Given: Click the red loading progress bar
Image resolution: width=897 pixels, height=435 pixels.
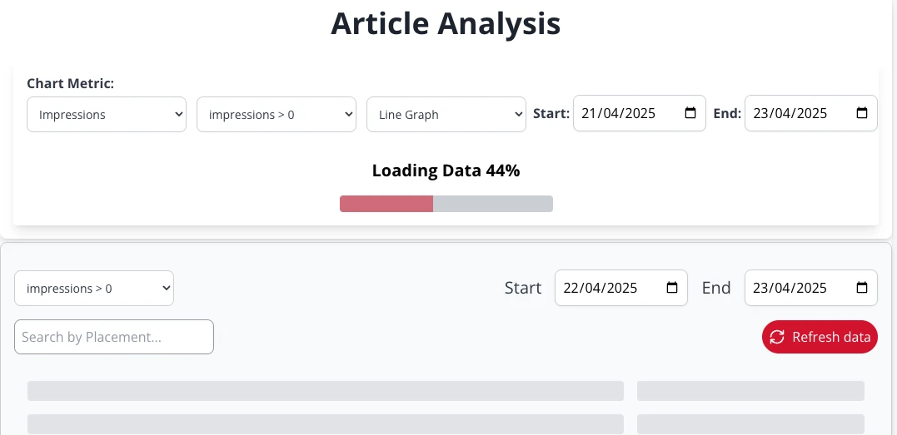Looking at the screenshot, I should point(386,204).
